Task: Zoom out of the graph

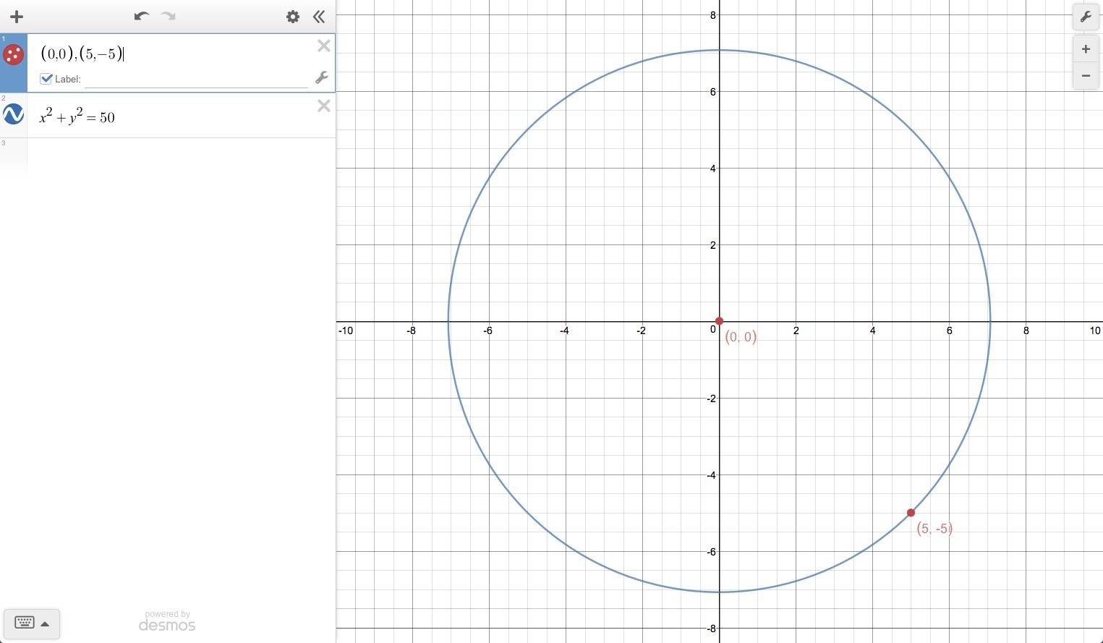Action: pos(1086,75)
